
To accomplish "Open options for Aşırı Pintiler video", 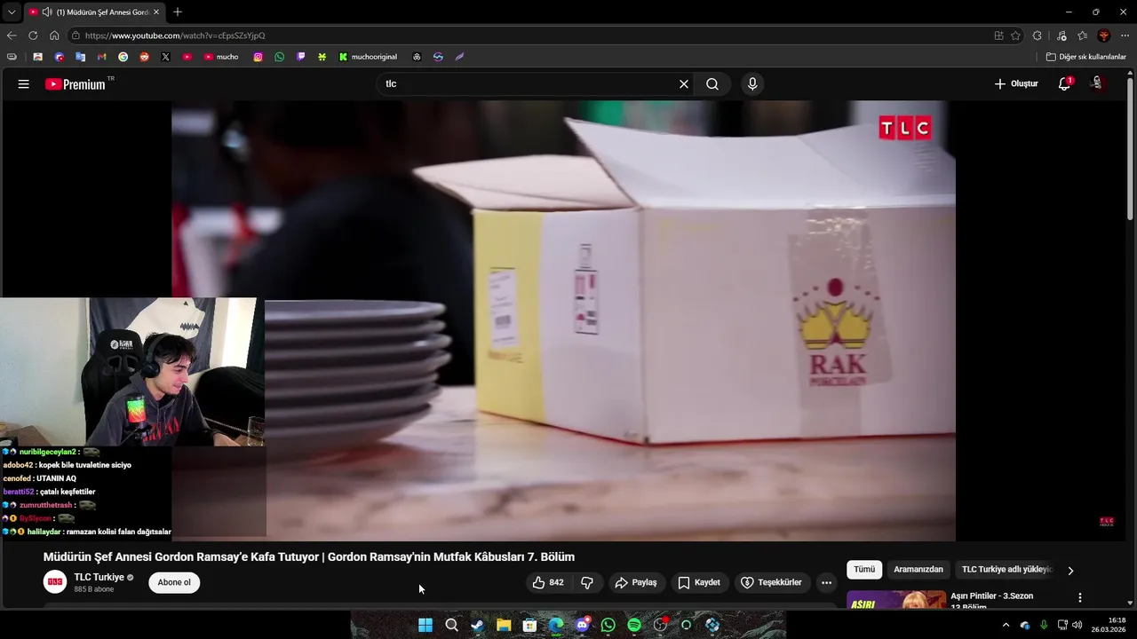I will pos(1080,598).
